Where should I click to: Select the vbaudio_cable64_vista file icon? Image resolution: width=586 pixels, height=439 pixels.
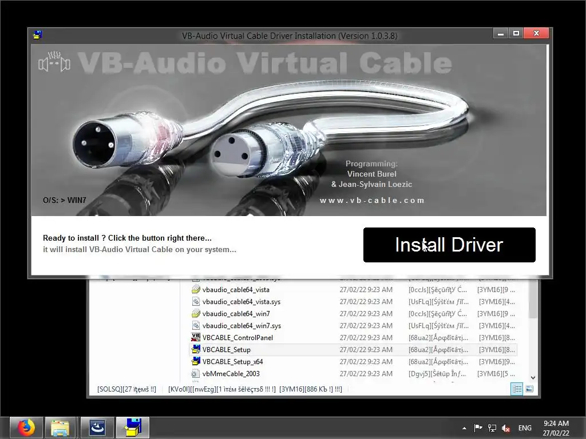tap(196, 290)
